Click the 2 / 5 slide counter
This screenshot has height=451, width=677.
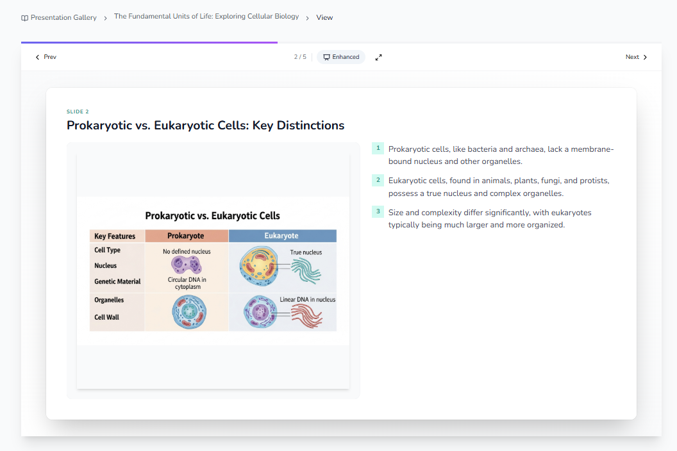point(300,57)
